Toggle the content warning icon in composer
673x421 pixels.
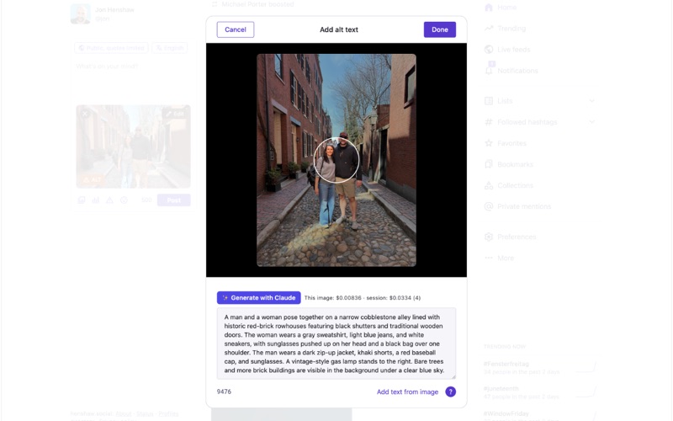(x=110, y=200)
